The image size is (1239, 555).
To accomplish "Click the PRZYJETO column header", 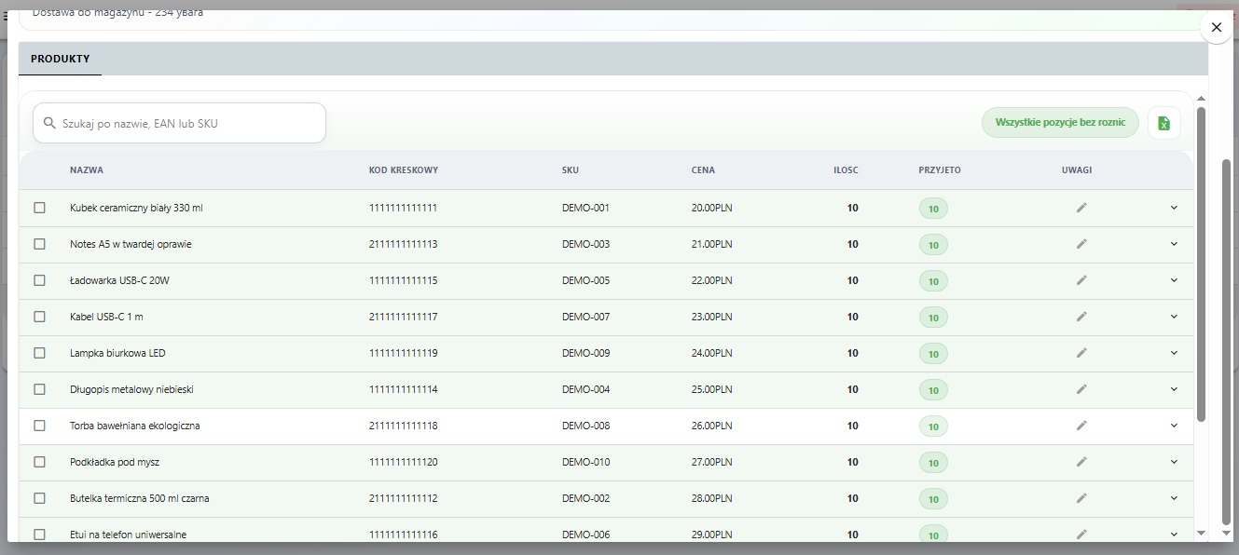I will pos(940,170).
